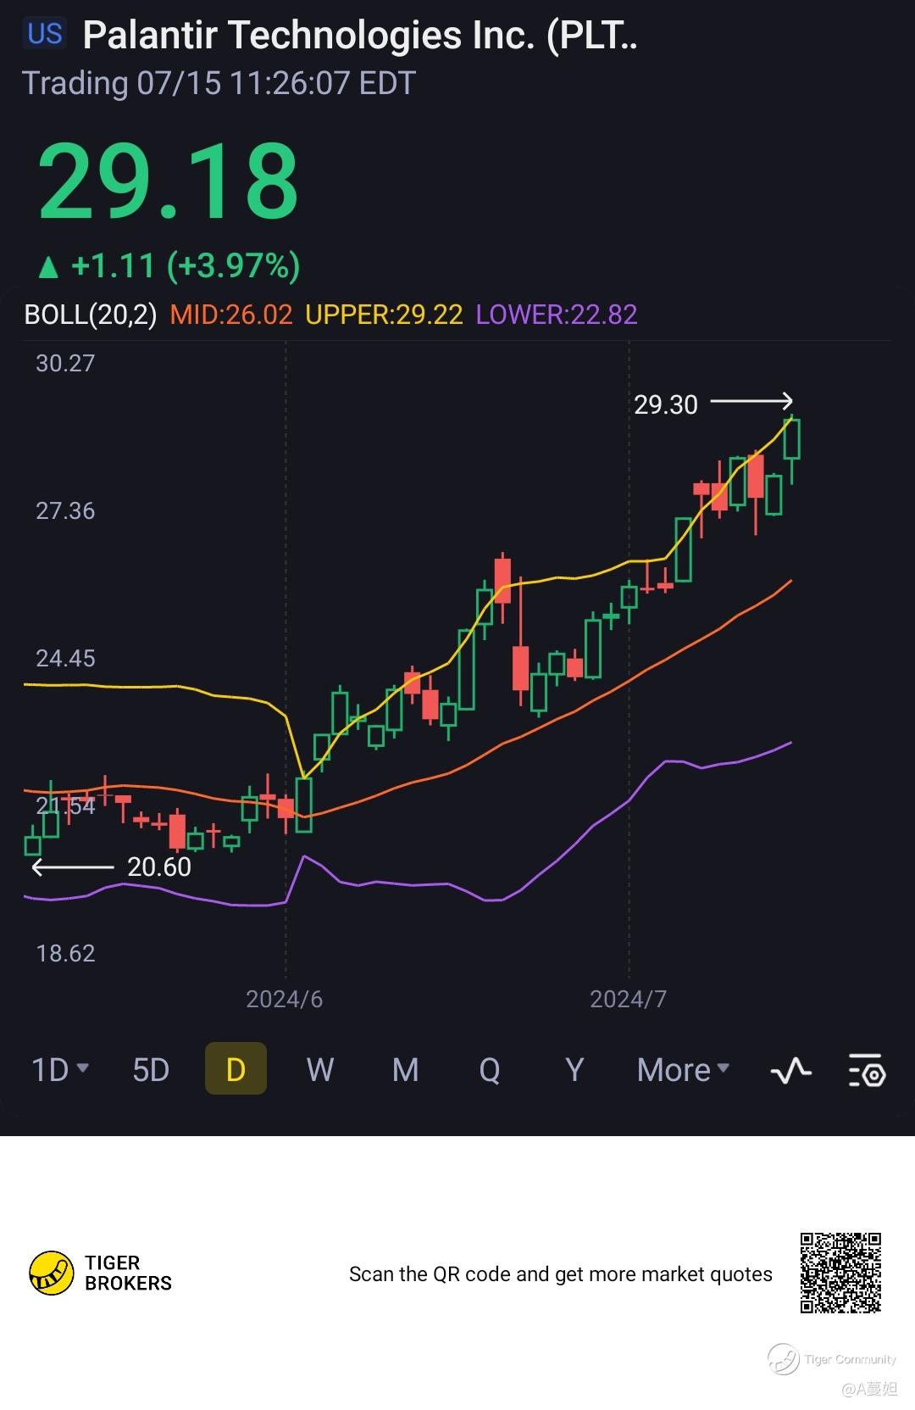Tap the 29.18 current price

(x=168, y=181)
